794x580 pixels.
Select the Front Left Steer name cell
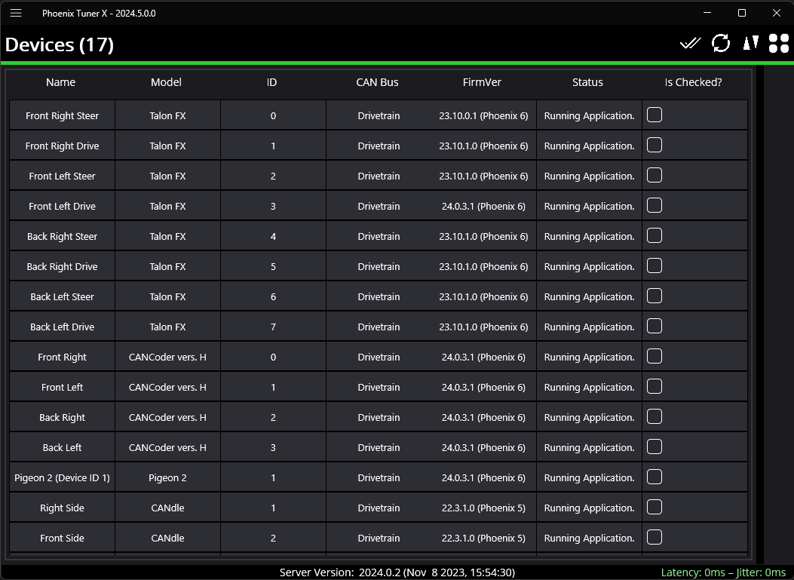coord(63,176)
